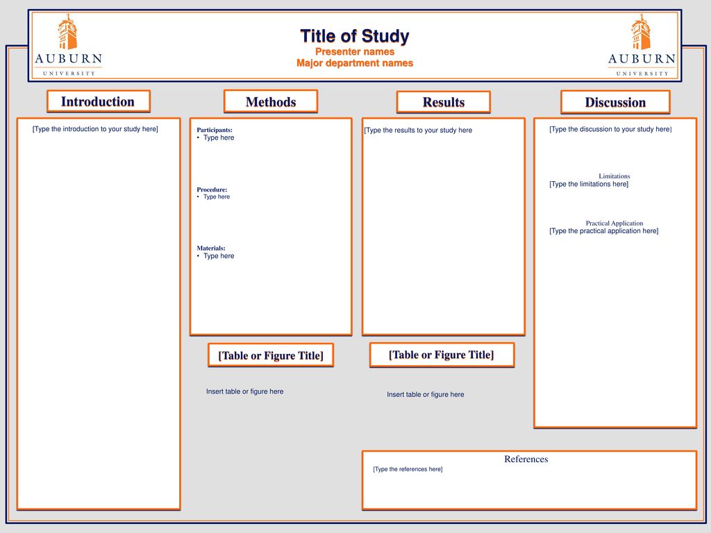This screenshot has width=711, height=533.
Task: Click the 'Materials:' label
Action: (211, 248)
